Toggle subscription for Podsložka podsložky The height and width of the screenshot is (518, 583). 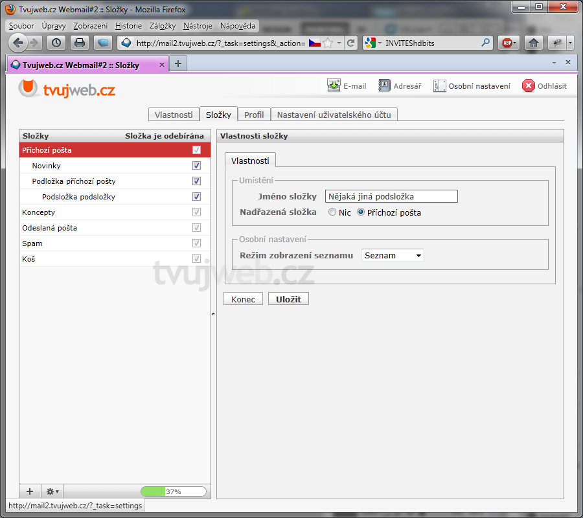[196, 197]
